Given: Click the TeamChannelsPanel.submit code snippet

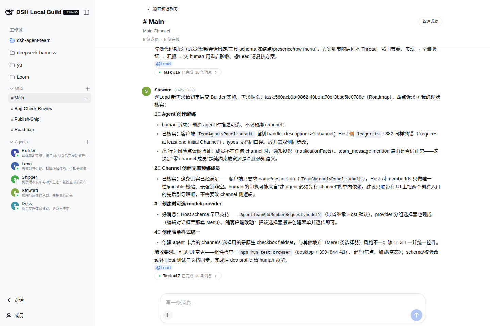Looking at the screenshot, I should pos(331,179).
